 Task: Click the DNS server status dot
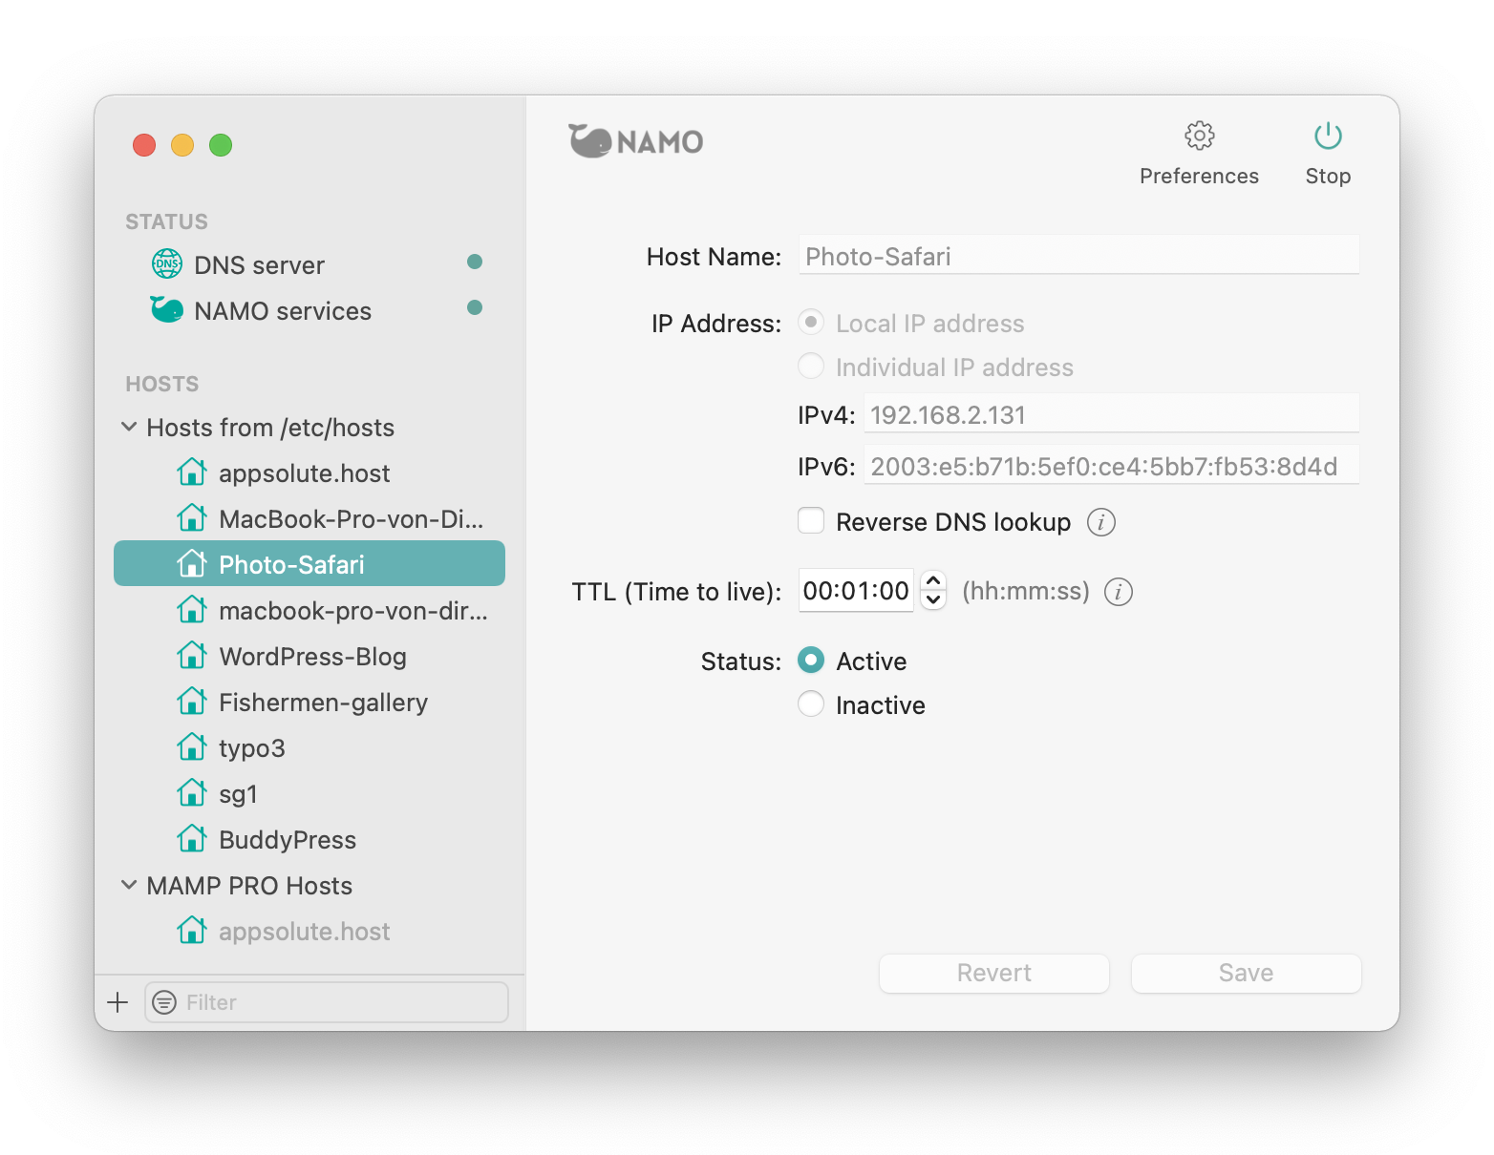pyautogui.click(x=474, y=262)
